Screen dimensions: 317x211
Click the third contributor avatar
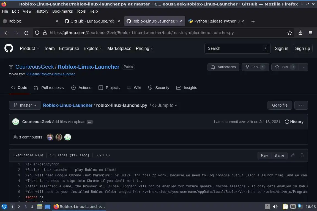point(68,137)
